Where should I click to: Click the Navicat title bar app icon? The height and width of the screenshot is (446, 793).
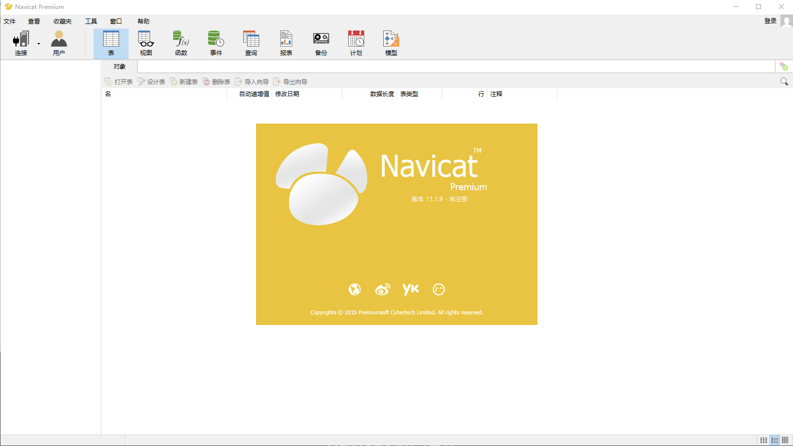click(x=8, y=7)
